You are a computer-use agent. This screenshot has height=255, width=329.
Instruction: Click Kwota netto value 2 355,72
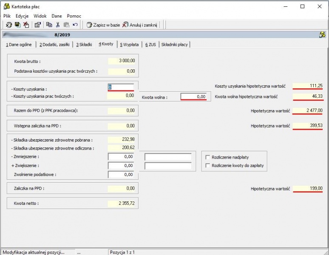[121, 203]
